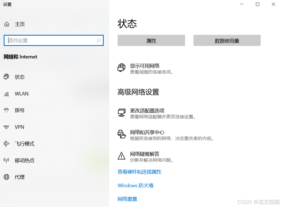Switch to the VPN page

tap(19, 127)
